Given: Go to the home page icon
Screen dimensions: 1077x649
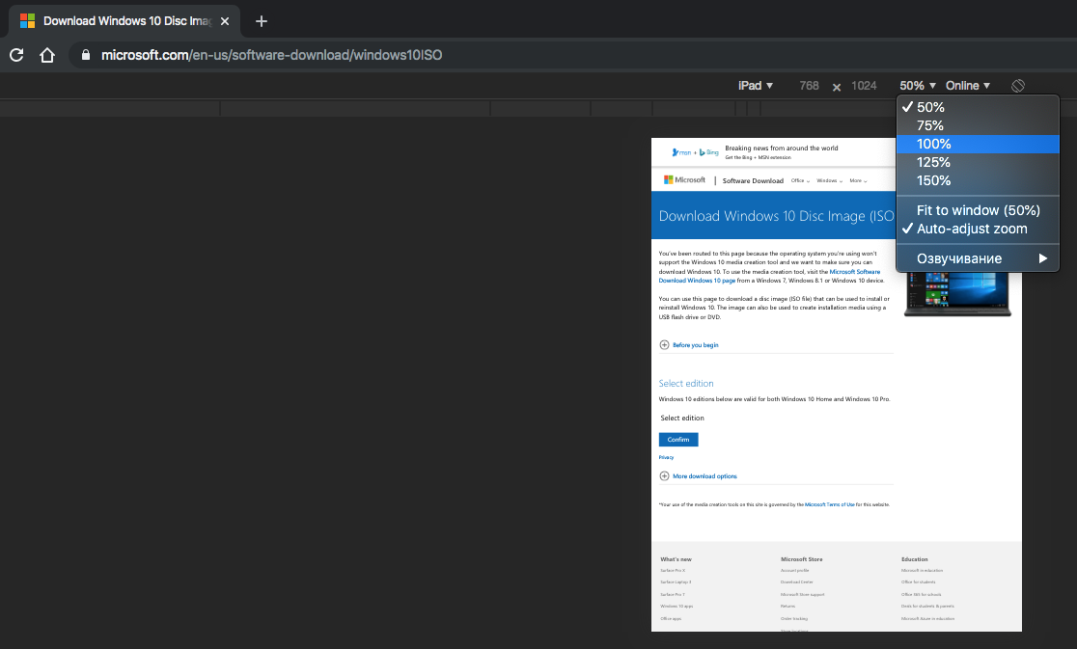Looking at the screenshot, I should (46, 55).
